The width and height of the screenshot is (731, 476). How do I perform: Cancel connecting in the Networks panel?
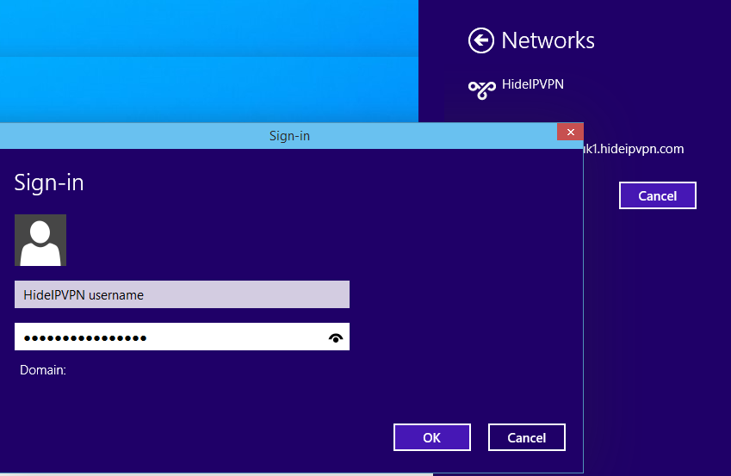657,195
